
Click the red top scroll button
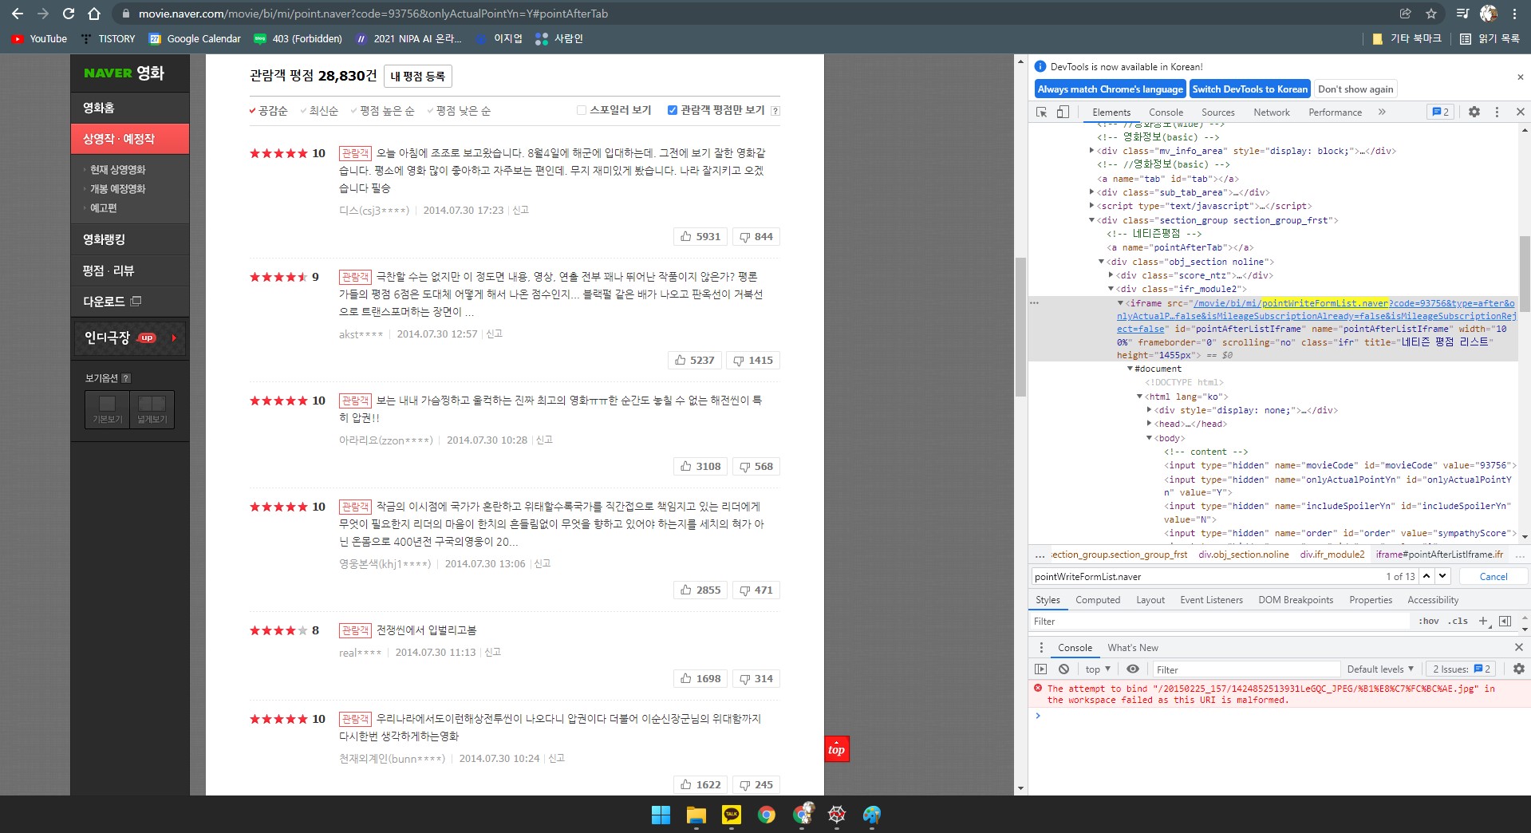836,749
